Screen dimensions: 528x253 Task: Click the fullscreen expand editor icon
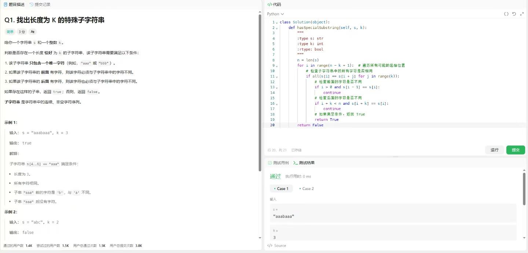[x=522, y=14]
